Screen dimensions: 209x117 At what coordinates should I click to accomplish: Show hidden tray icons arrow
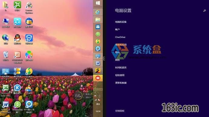[x=95, y=92]
